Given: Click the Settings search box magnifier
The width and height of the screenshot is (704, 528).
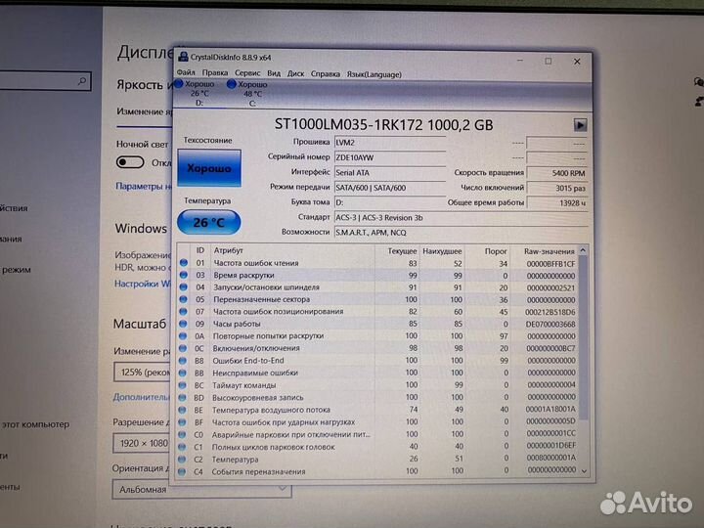Looking at the screenshot, I should (82, 81).
